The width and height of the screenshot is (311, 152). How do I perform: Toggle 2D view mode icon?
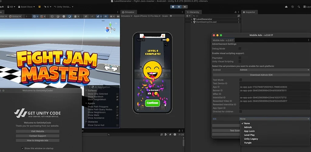(86, 16)
